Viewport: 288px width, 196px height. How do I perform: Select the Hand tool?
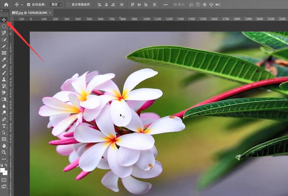tap(4, 146)
